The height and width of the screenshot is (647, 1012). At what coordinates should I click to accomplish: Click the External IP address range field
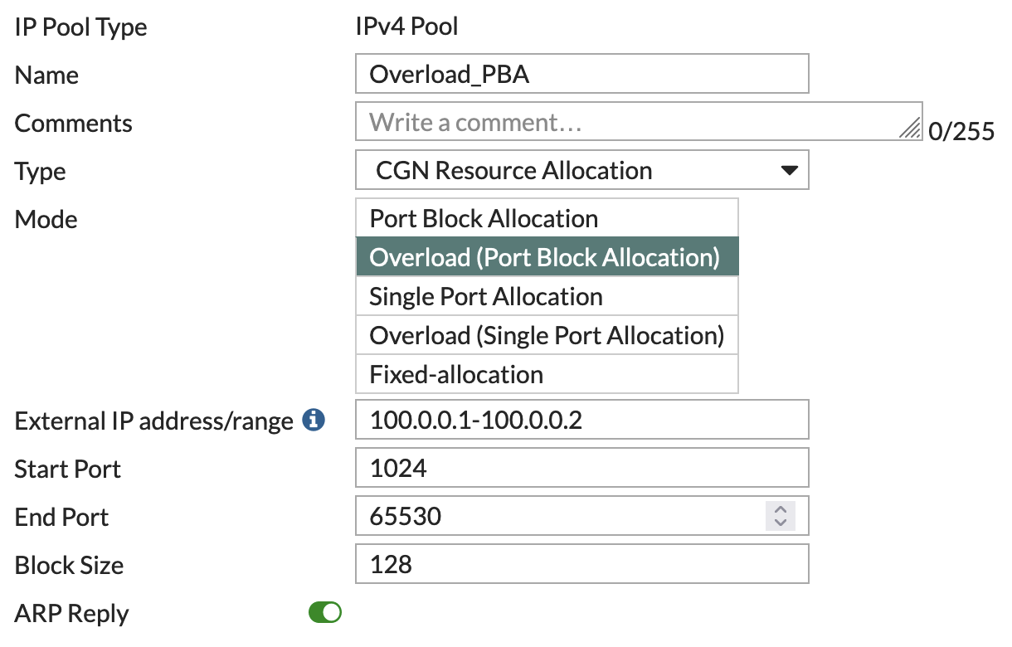pos(581,420)
